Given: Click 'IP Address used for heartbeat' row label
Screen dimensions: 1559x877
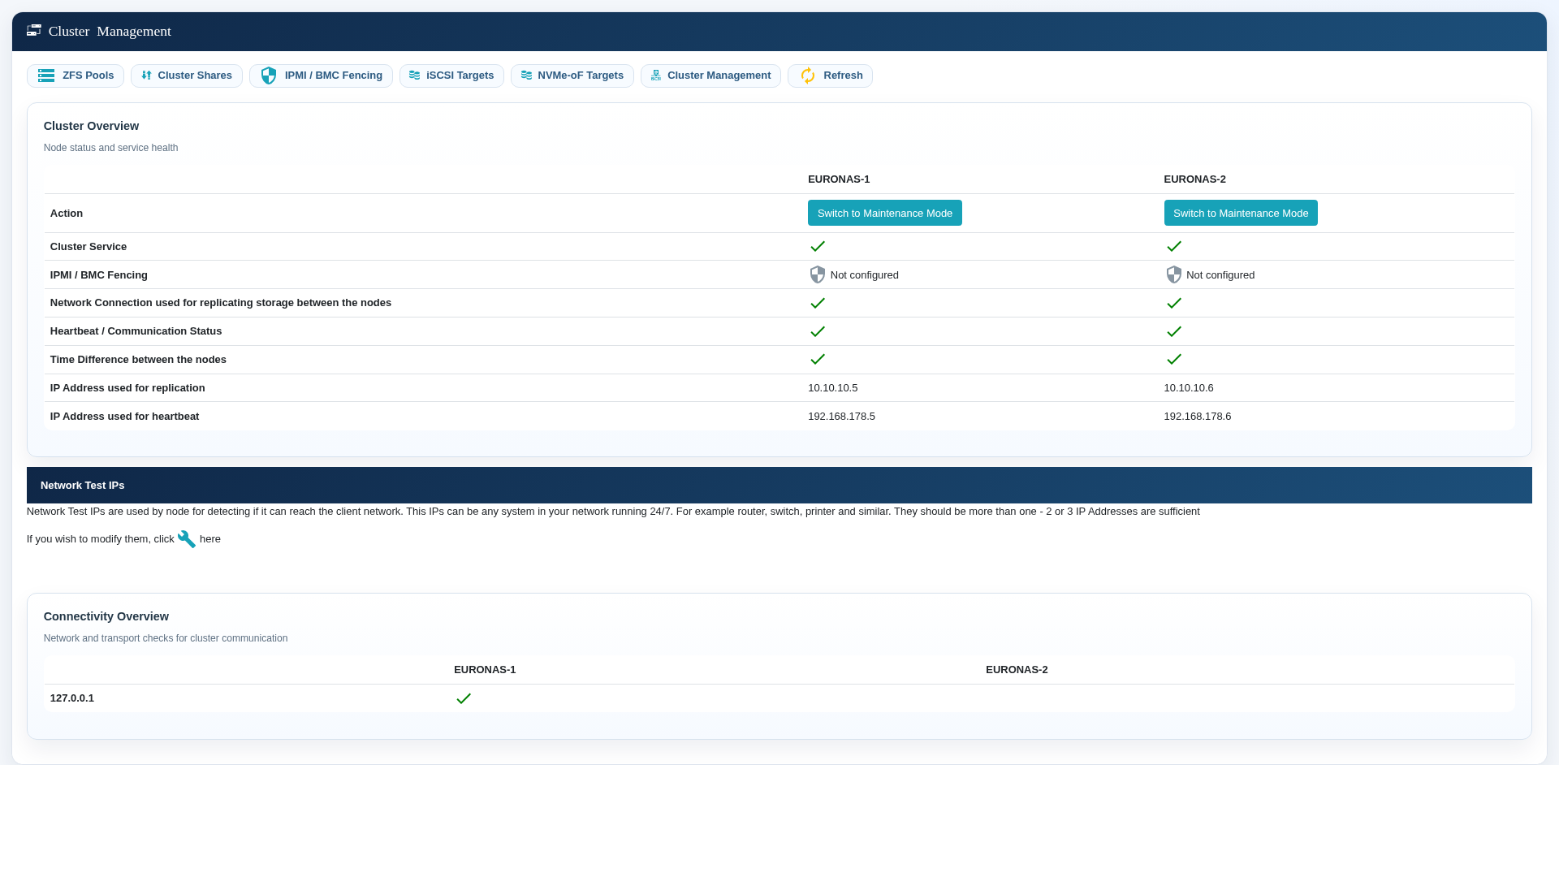Looking at the screenshot, I should pyautogui.click(x=124, y=417).
